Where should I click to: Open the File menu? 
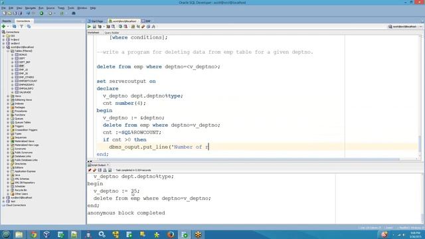3,8
